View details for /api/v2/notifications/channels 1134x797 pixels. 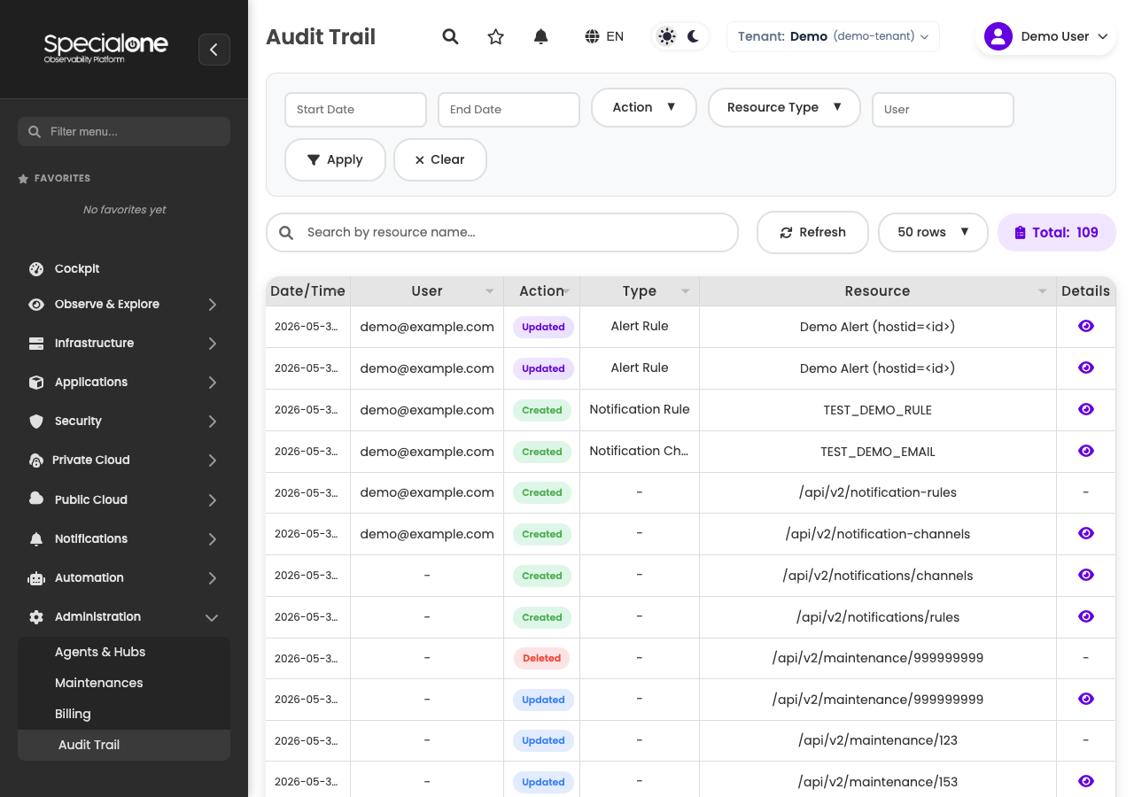coord(1086,575)
